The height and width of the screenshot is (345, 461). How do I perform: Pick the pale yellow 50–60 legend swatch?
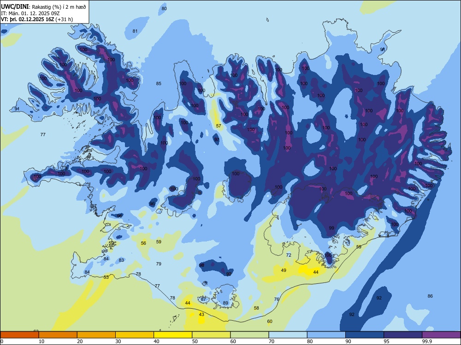point(211,335)
